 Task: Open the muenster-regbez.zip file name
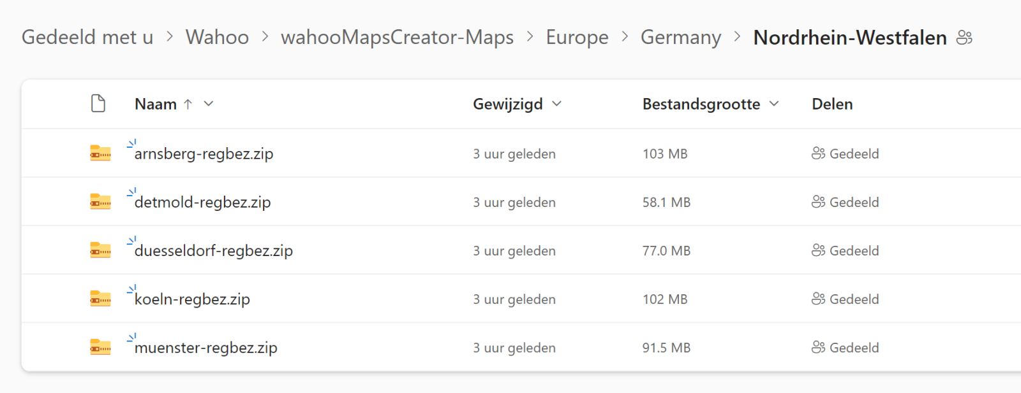(x=205, y=348)
